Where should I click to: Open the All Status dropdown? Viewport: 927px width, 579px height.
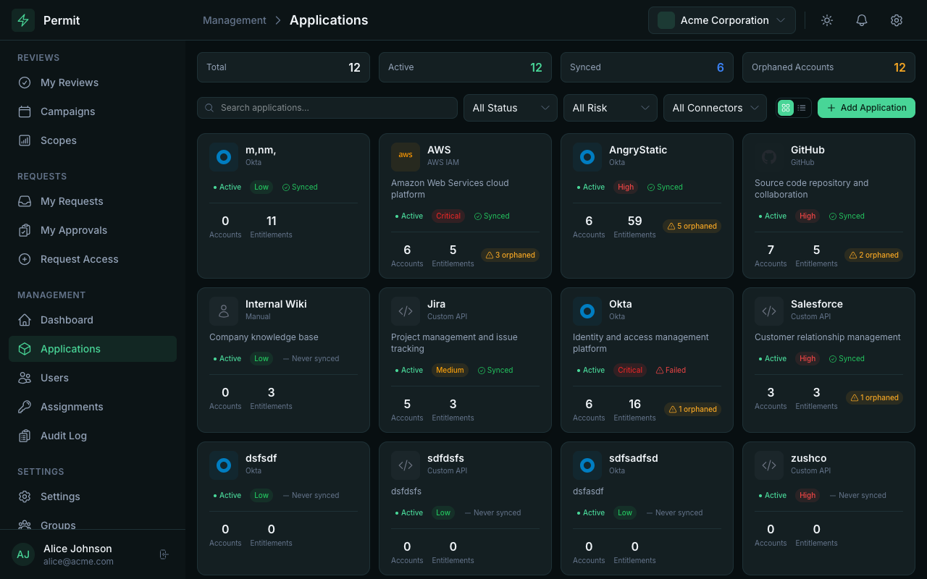tap(510, 107)
